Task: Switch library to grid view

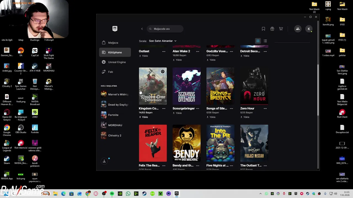Action: pos(258,41)
